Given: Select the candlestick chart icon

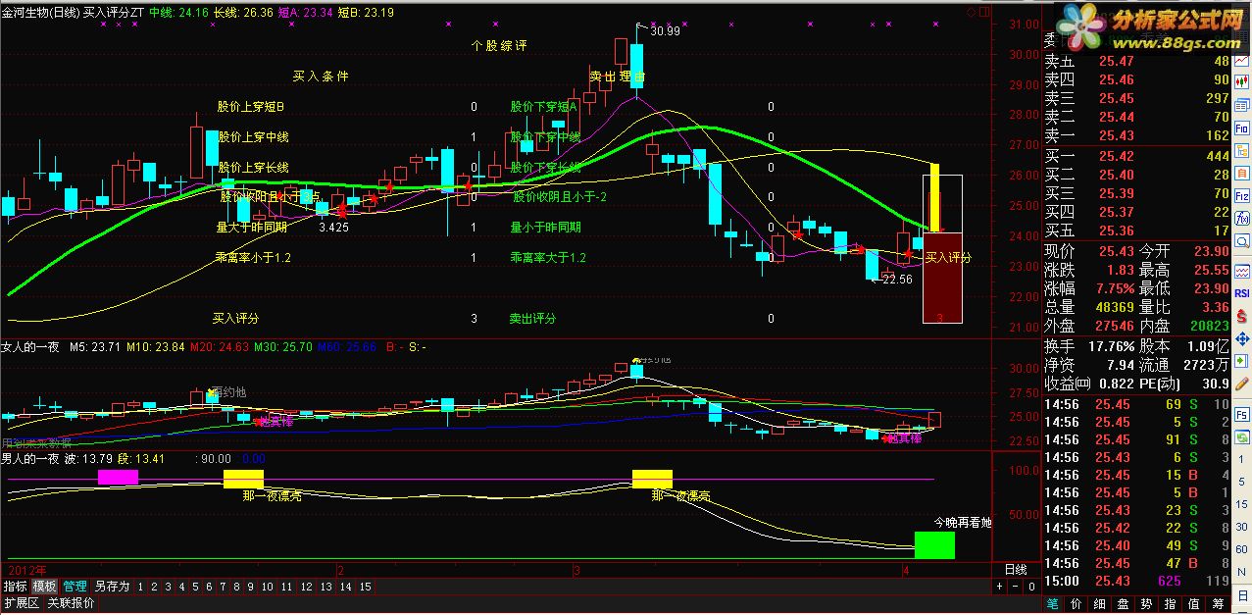Looking at the screenshot, I should click(x=1241, y=82).
